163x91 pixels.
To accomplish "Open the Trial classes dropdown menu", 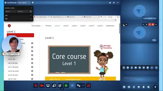I will pos(37,26).
